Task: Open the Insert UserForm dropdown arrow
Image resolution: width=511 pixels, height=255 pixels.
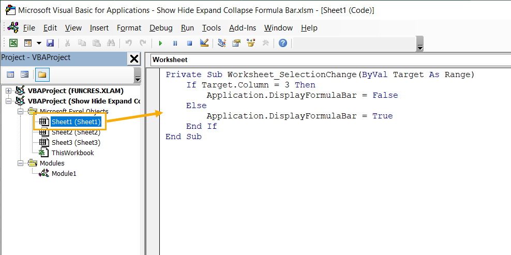Action: (38, 43)
